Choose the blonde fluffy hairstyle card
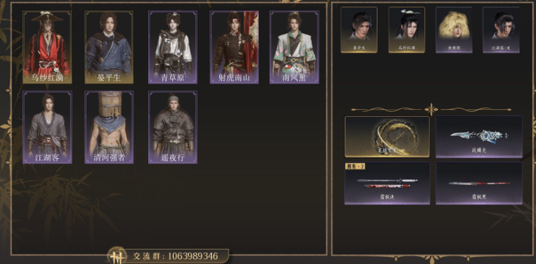The width and height of the screenshot is (536, 264). pyautogui.click(x=454, y=30)
